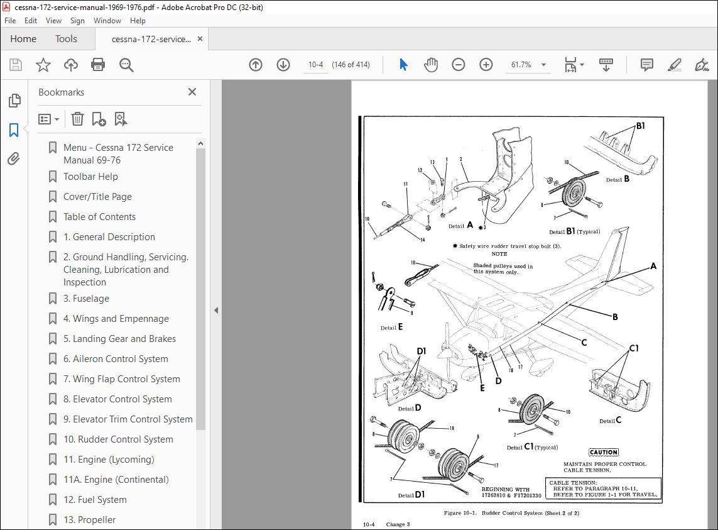
Task: Open the View menu
Action: click(x=53, y=21)
